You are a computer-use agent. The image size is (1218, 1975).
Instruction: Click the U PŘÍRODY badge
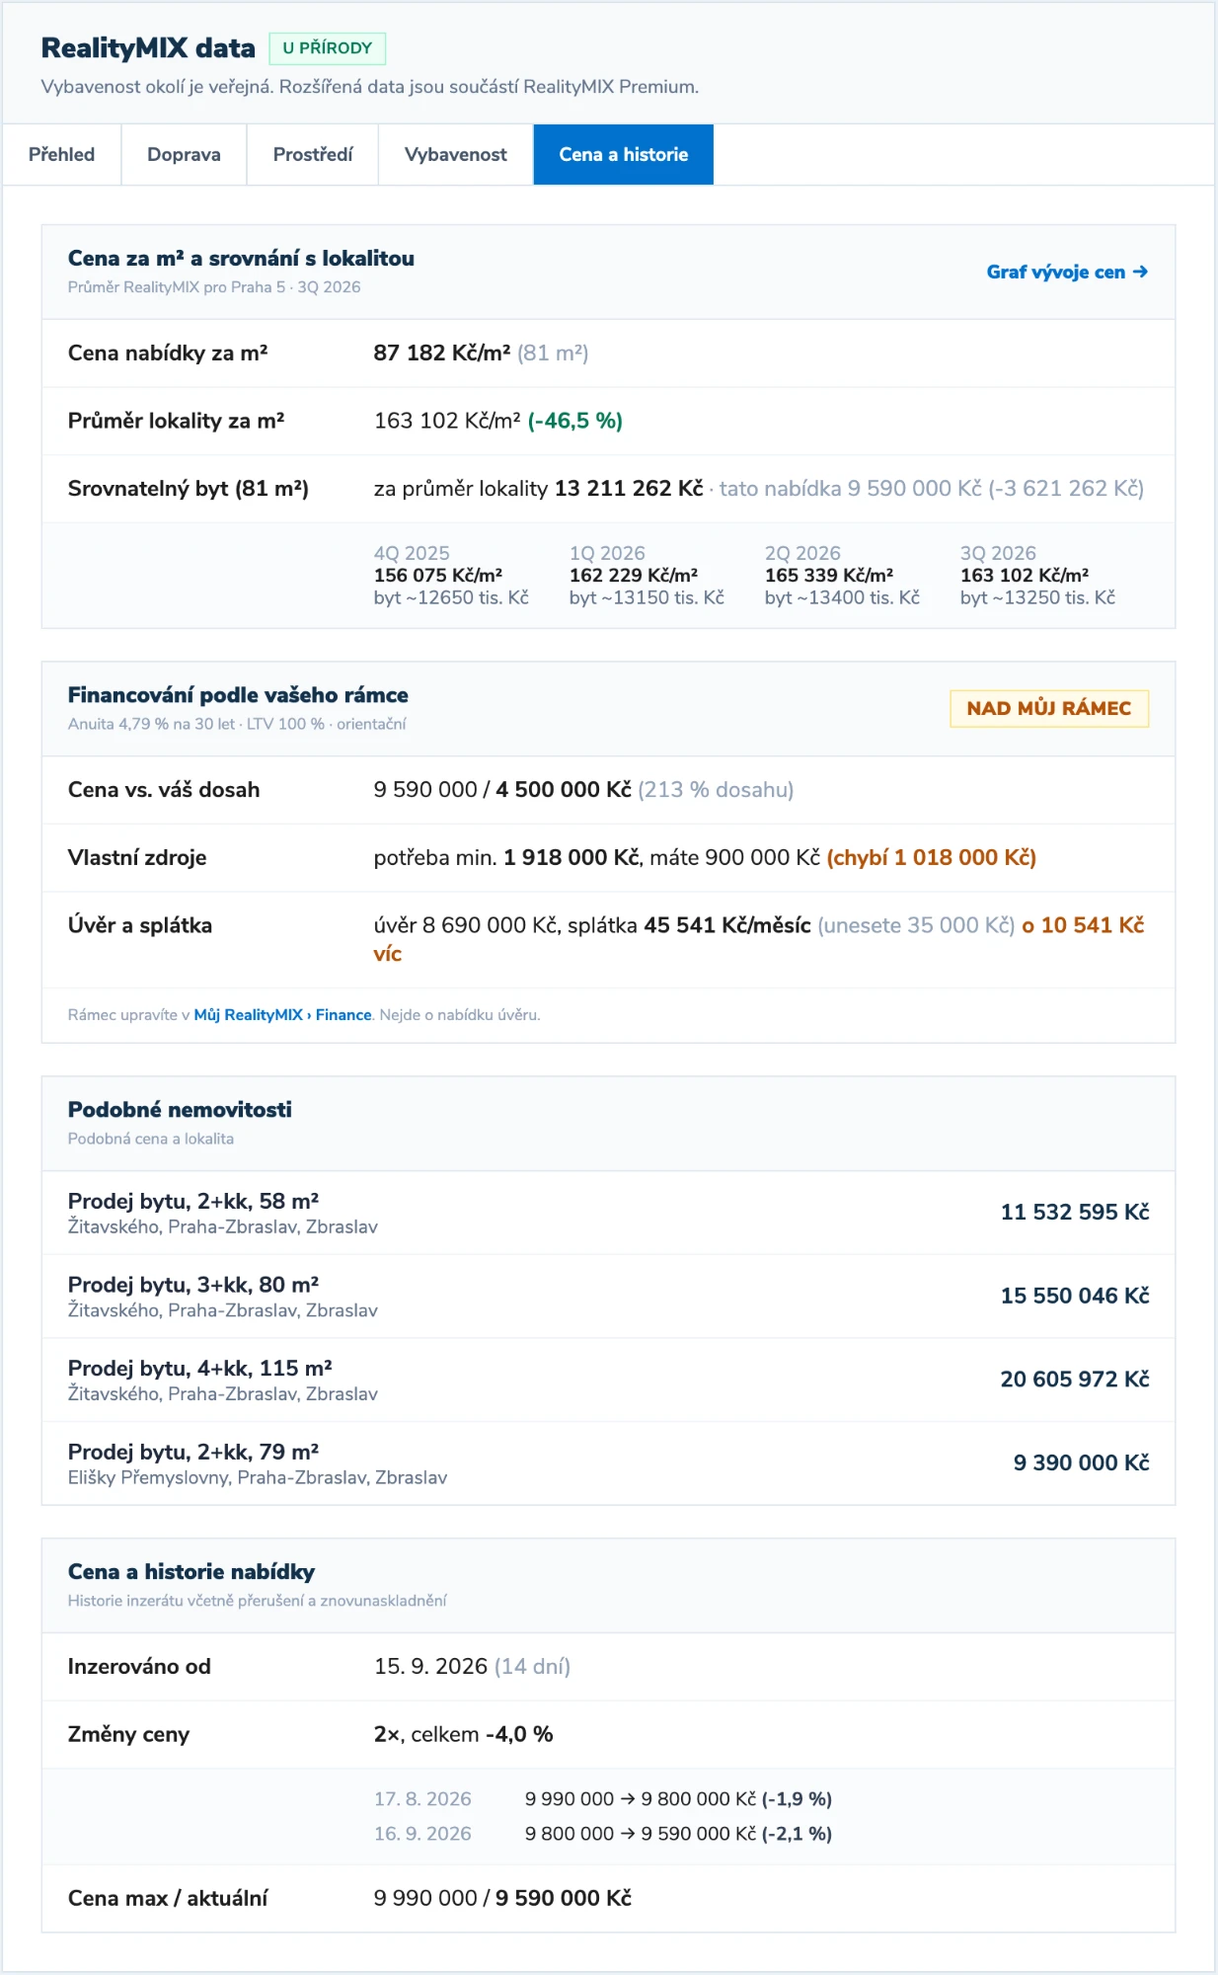[328, 48]
